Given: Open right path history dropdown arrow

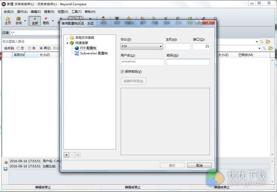Looking at the screenshot, I should pos(257,42).
